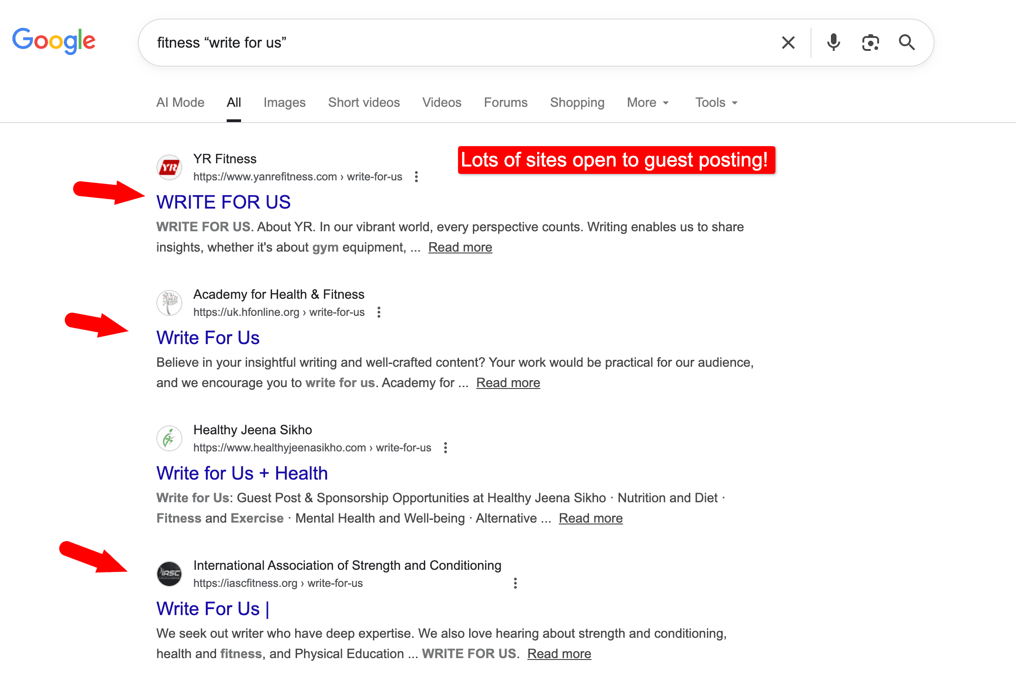Open the Shopping tab
1016x678 pixels.
pyautogui.click(x=577, y=102)
